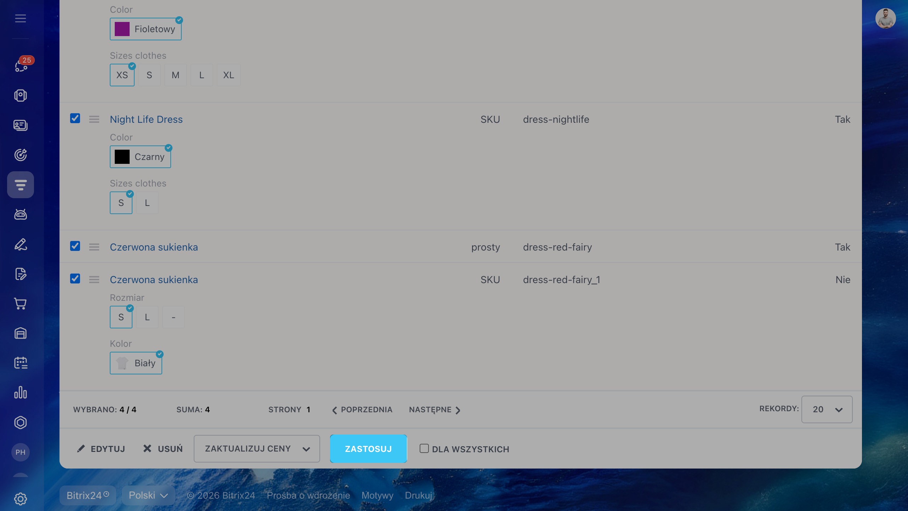Open settings gear icon in sidebar
This screenshot has height=511, width=908.
click(x=21, y=499)
